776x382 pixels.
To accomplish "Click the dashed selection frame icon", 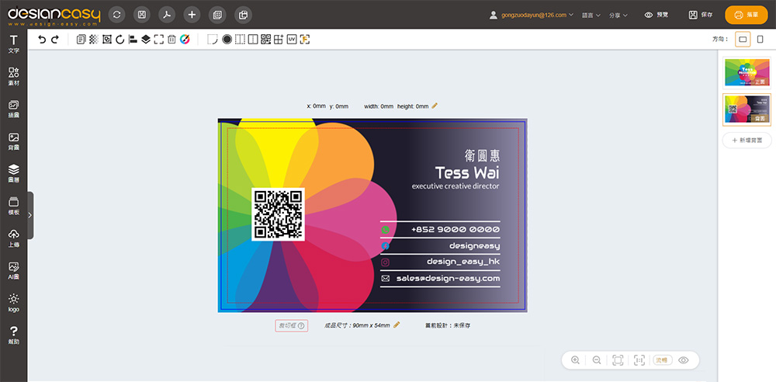I will pyautogui.click(x=158, y=40).
